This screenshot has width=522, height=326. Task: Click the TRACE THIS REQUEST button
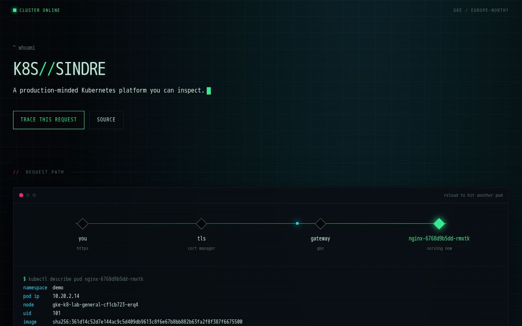pyautogui.click(x=49, y=120)
